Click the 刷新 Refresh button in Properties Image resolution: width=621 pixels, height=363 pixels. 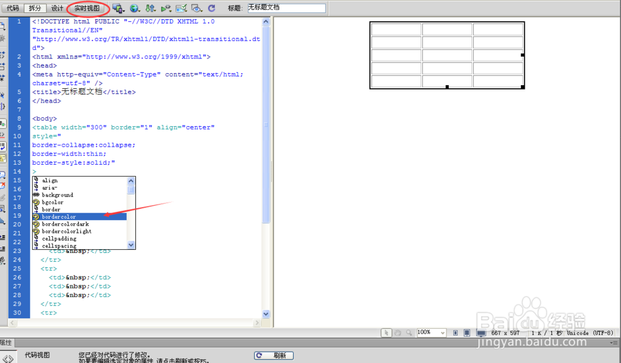[274, 356]
